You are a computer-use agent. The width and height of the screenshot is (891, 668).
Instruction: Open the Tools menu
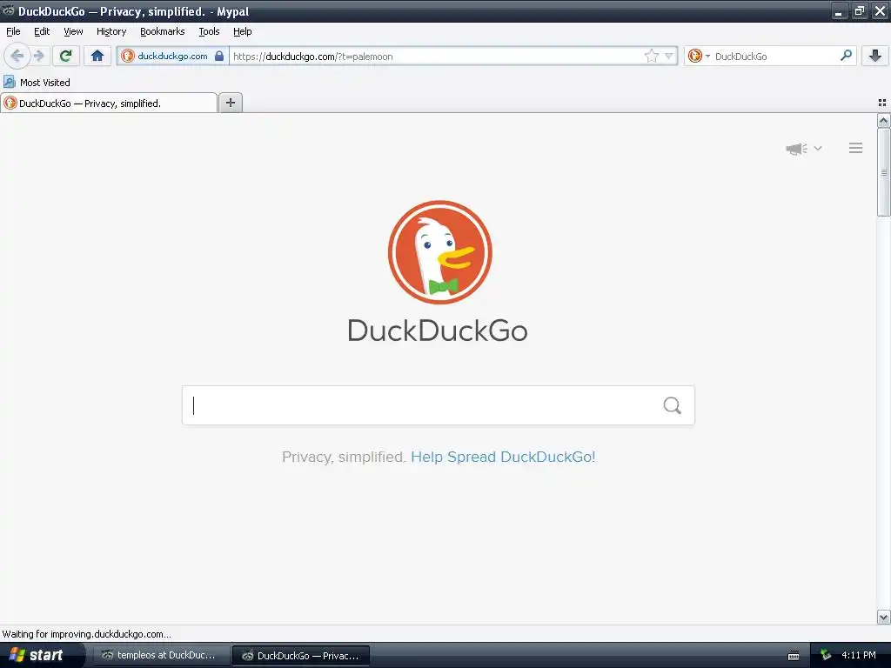pyautogui.click(x=209, y=31)
